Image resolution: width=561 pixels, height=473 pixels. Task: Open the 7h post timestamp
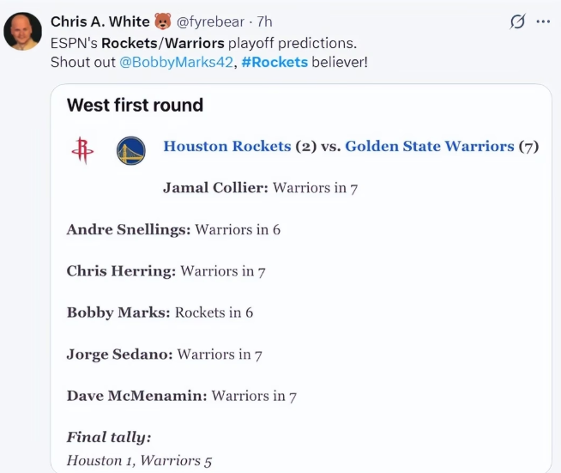pyautogui.click(x=264, y=21)
